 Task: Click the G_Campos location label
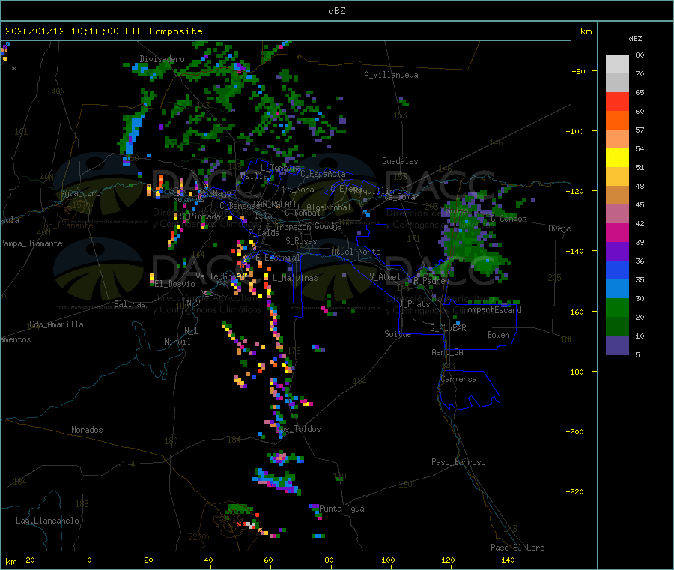509,219
